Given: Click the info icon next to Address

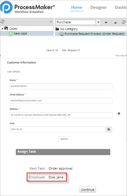Looking at the screenshot, I should [x=119, y=113].
